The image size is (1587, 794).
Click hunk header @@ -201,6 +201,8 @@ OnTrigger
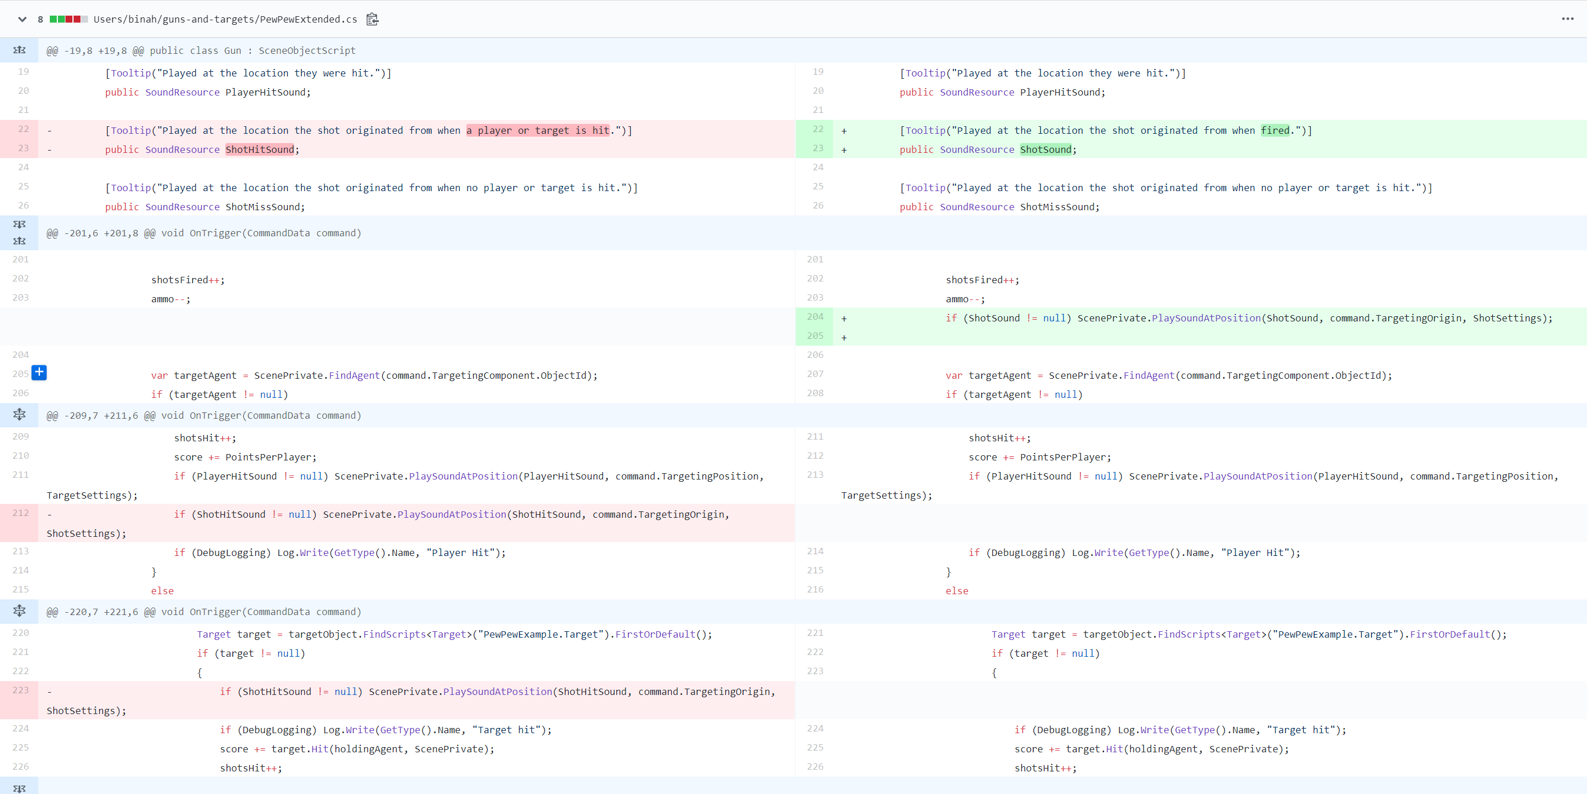[203, 233]
